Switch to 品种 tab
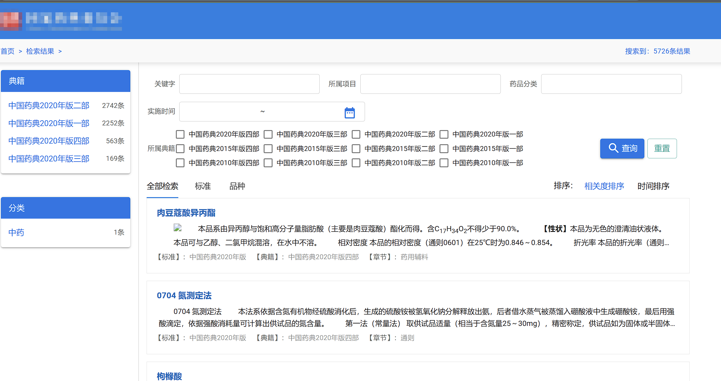Screen dimensions: 721x381 (x=237, y=186)
